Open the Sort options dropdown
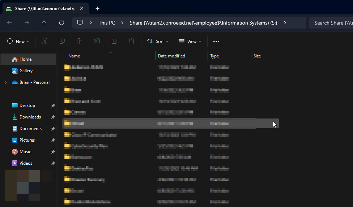The width and height of the screenshot is (353, 207). pos(158,42)
